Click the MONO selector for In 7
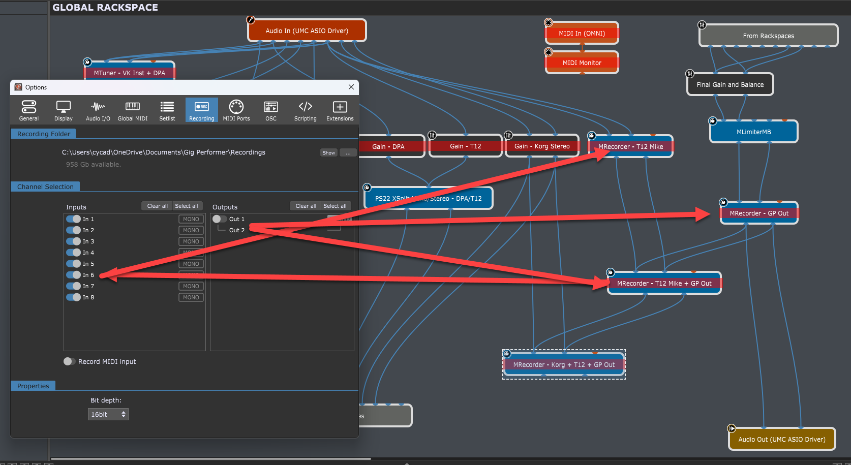The width and height of the screenshot is (851, 465). click(x=191, y=286)
